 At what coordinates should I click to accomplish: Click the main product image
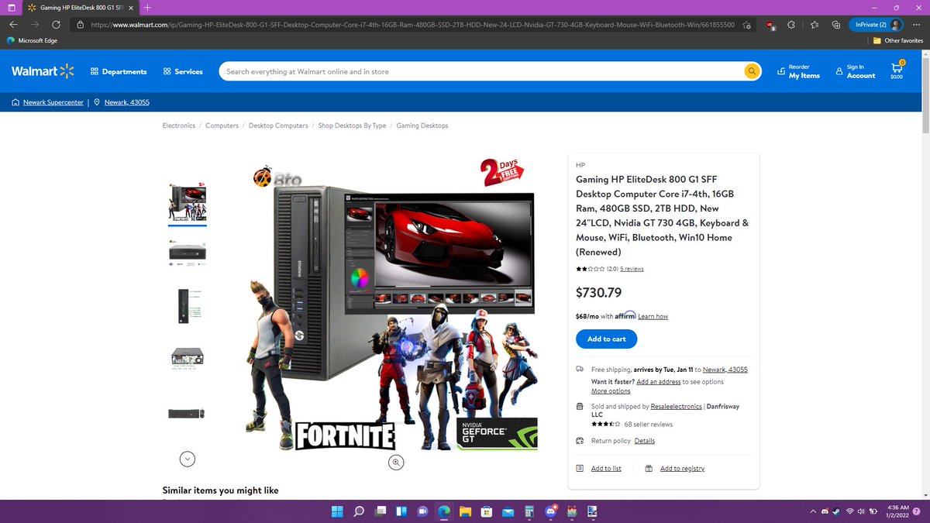[391, 304]
